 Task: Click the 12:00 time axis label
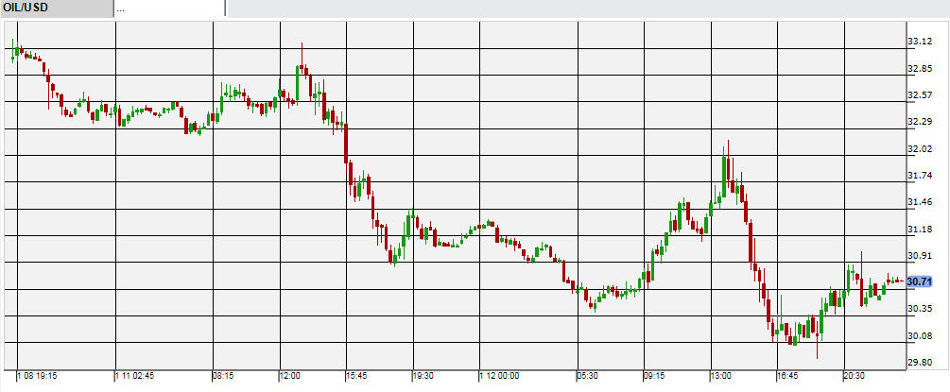pyautogui.click(x=290, y=375)
